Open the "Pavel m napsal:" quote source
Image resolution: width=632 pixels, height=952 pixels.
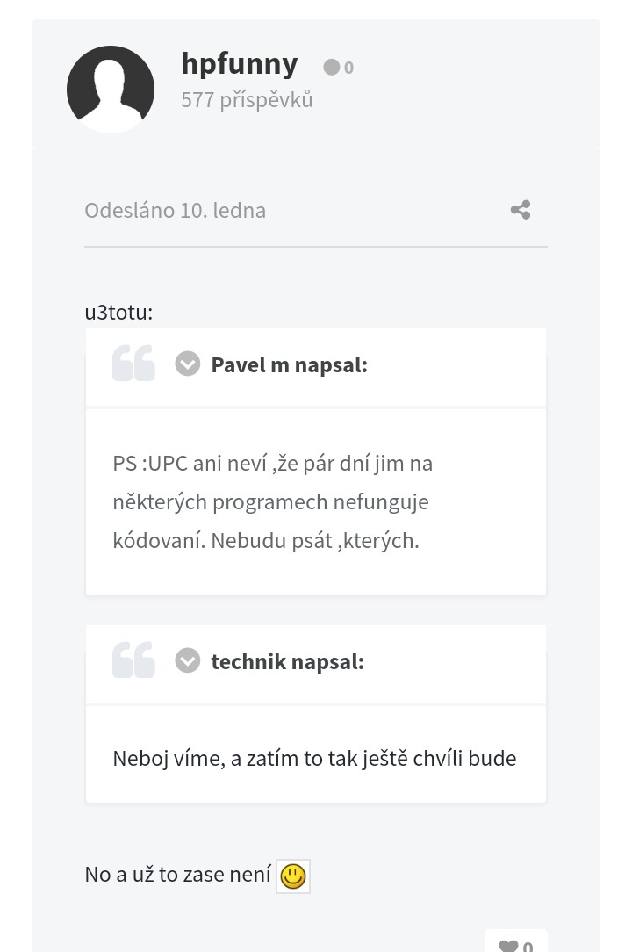pos(289,364)
